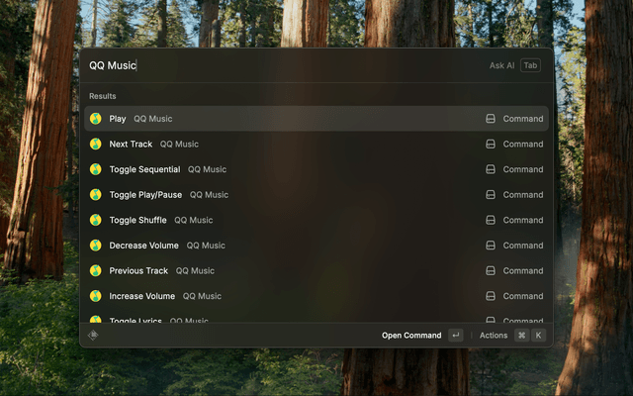The height and width of the screenshot is (396, 633).
Task: Click the QQ Music icon beside Next Track
Action: click(x=96, y=144)
